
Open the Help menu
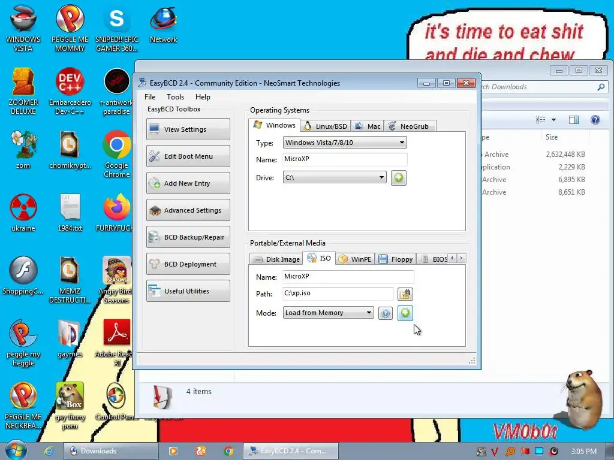(x=203, y=97)
